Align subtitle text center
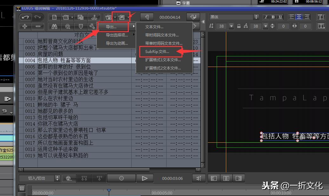The image size is (329, 196). pyautogui.click(x=299, y=17)
